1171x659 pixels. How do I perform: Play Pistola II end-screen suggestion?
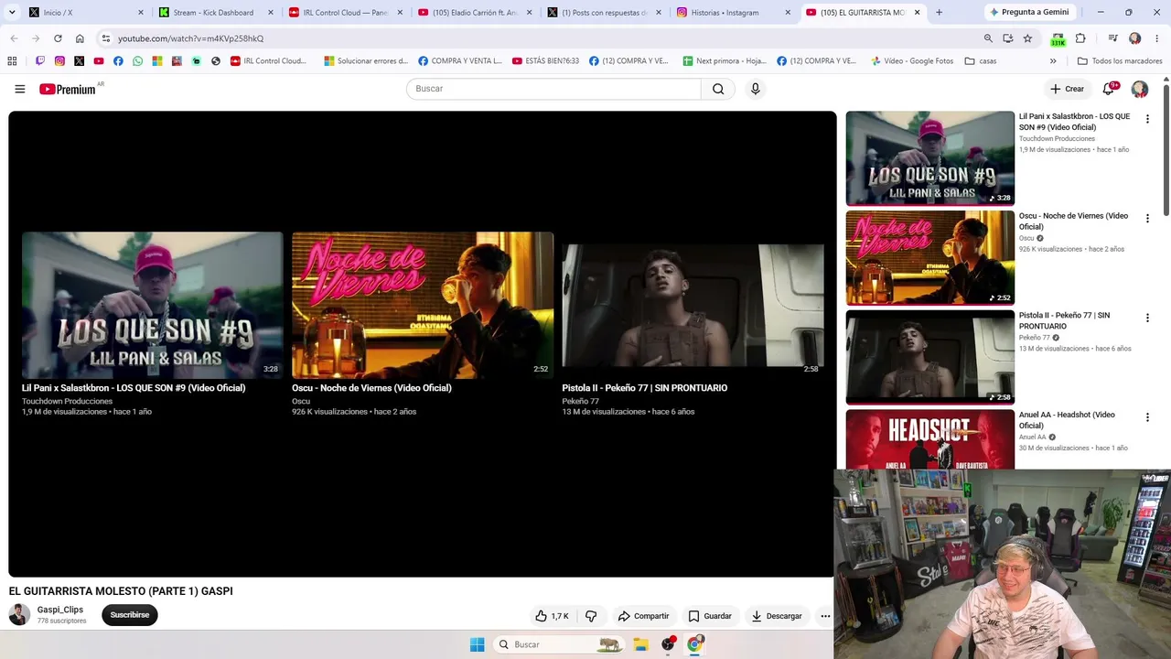click(x=693, y=305)
